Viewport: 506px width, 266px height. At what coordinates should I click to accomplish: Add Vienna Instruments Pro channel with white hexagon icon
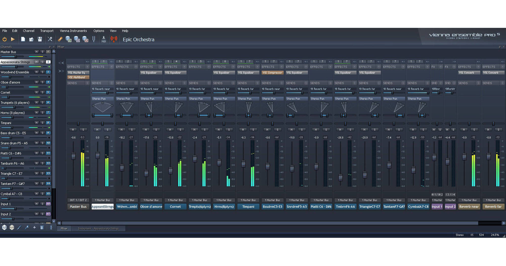4,227
